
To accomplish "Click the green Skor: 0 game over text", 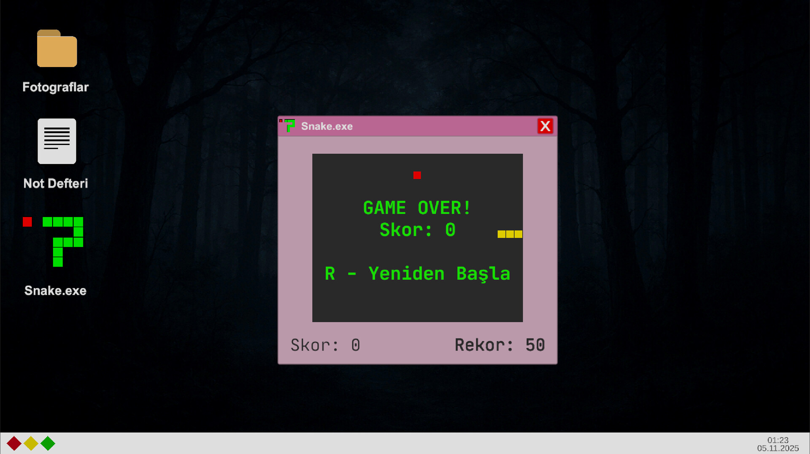I will pos(417,230).
